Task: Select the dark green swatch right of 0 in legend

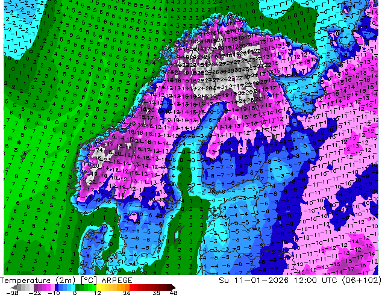Action: 78,287
